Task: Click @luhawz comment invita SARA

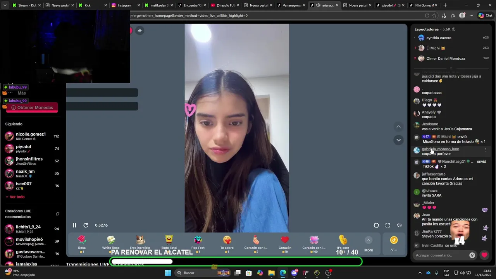Action: (x=431, y=195)
